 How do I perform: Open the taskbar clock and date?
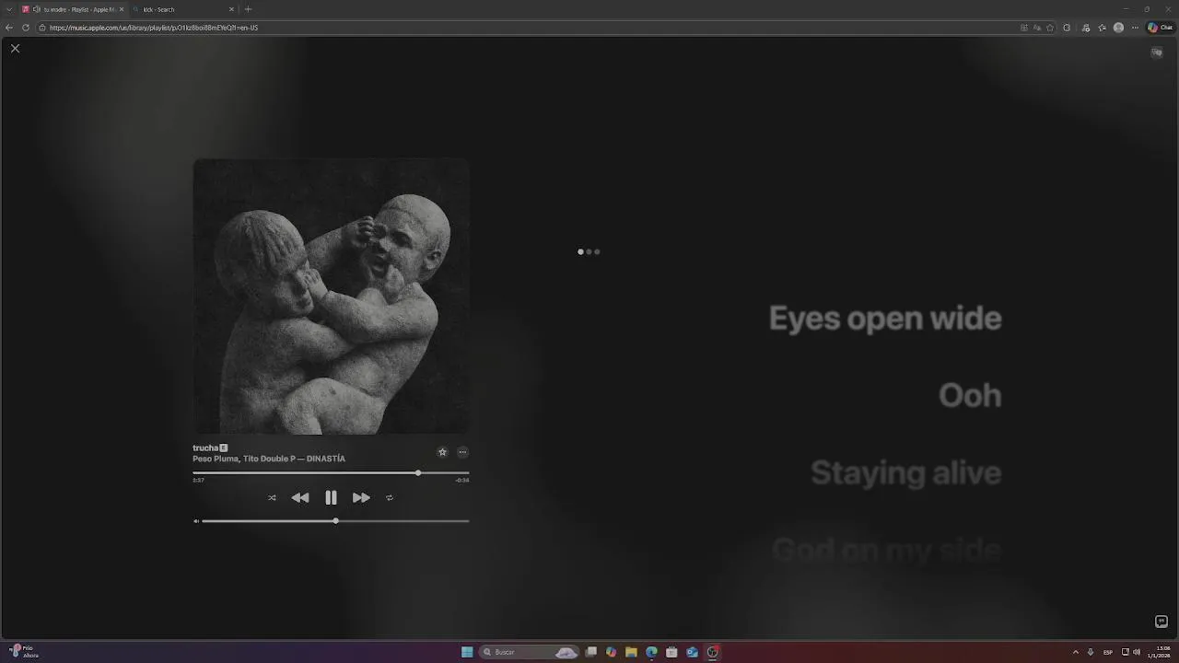point(1159,652)
